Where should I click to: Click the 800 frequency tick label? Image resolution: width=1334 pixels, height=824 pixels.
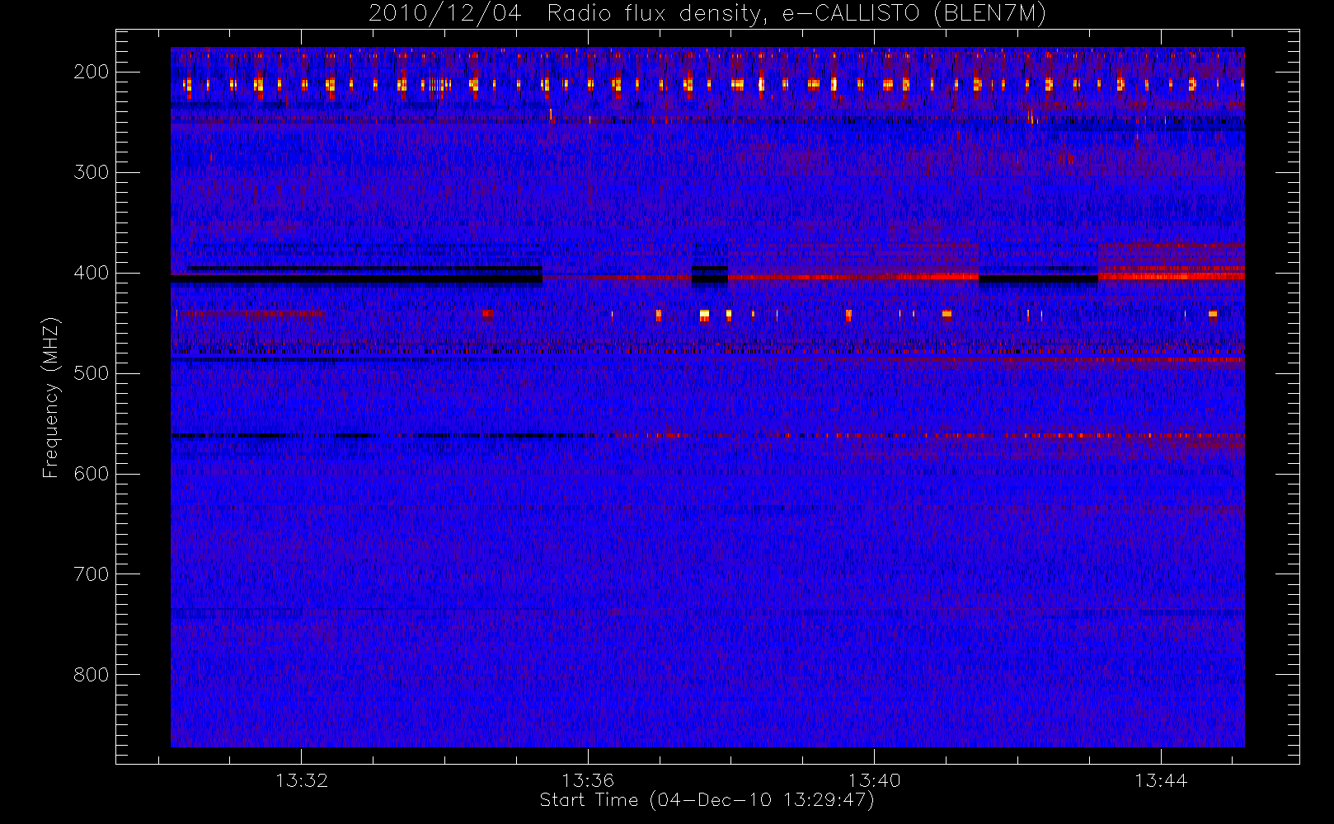click(92, 675)
